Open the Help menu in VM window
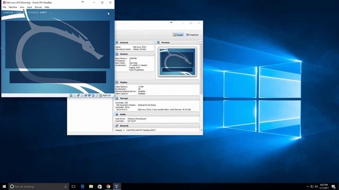The height and width of the screenshot is (190, 339). [47, 7]
